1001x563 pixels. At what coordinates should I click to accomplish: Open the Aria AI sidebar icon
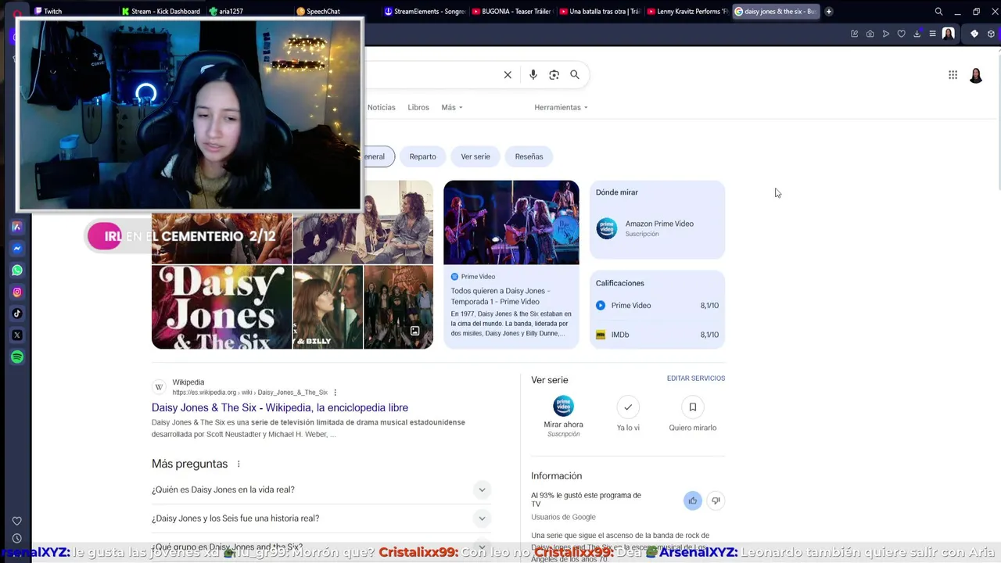(x=16, y=227)
